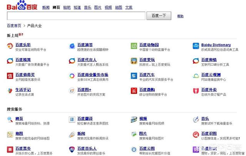Screen dimensions: 246x156
Task: Open the 百度票务 link
Action: [23, 148]
